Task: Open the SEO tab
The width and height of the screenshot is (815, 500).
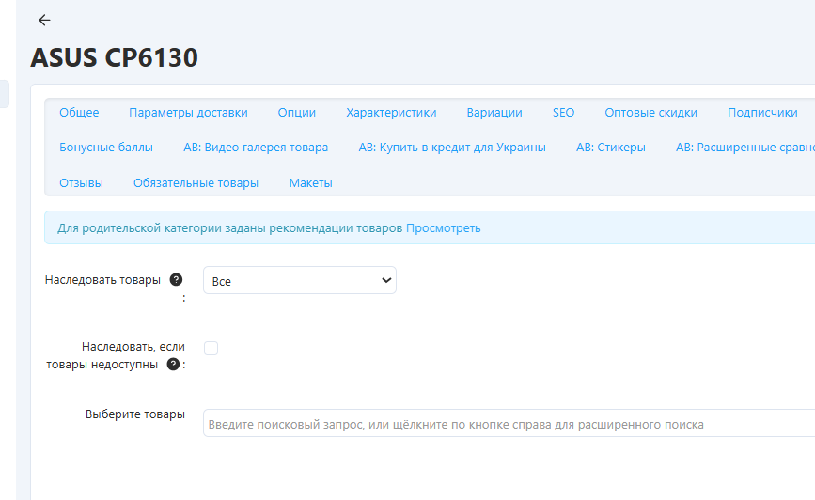Action: (563, 113)
